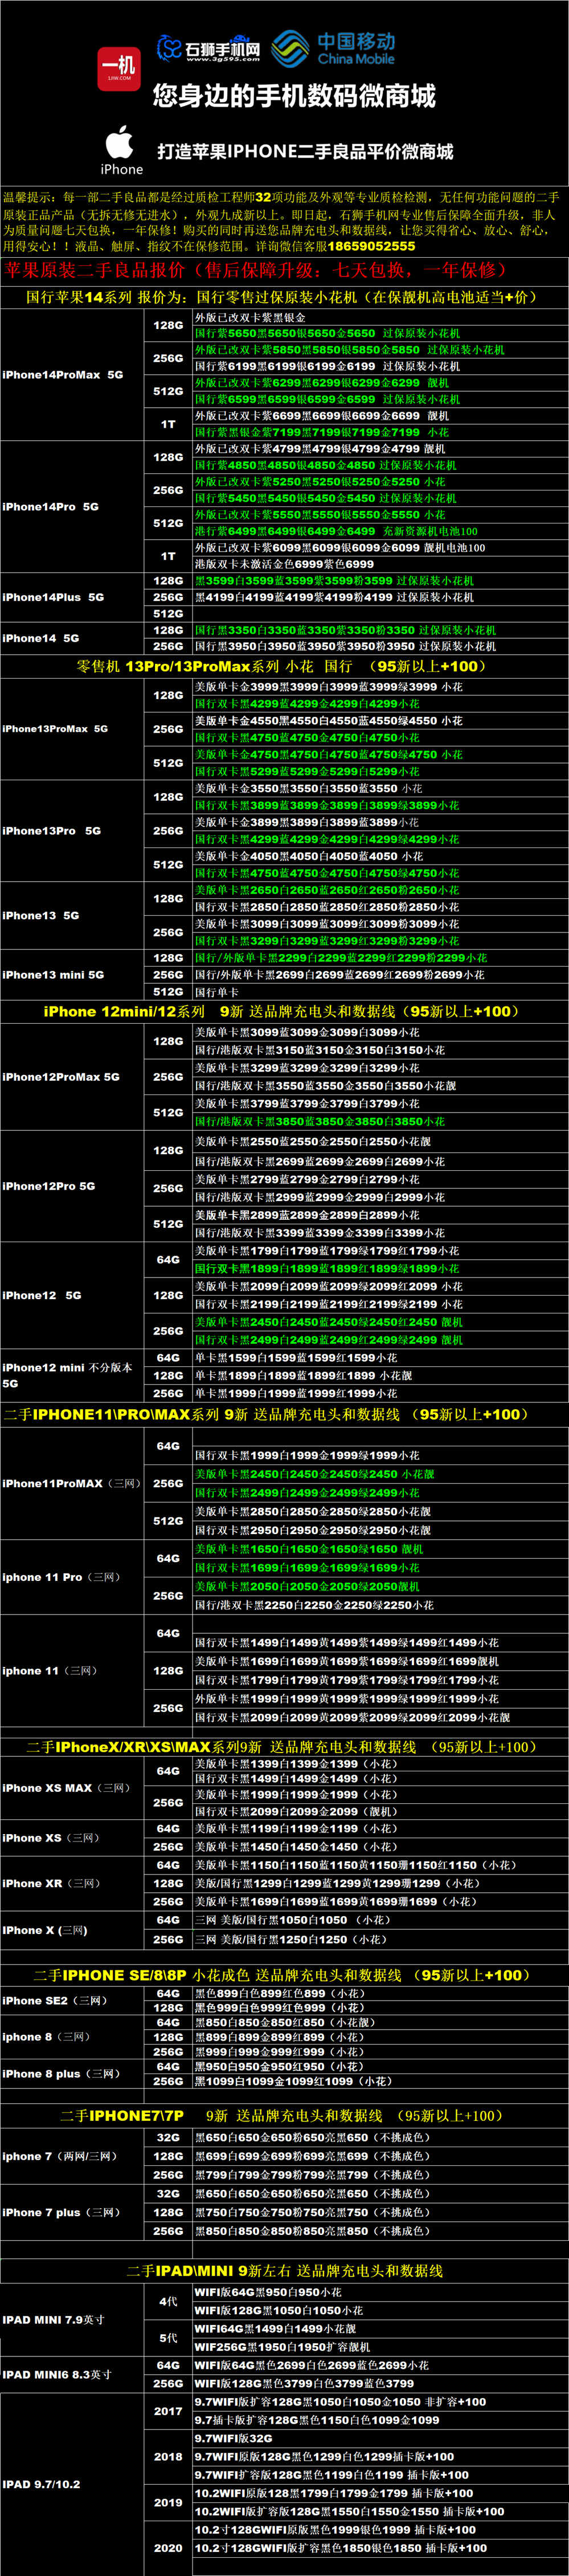Select the iPhone11ProMAX（三网） model cell
The height and width of the screenshot is (2576, 569).
pos(72,1483)
